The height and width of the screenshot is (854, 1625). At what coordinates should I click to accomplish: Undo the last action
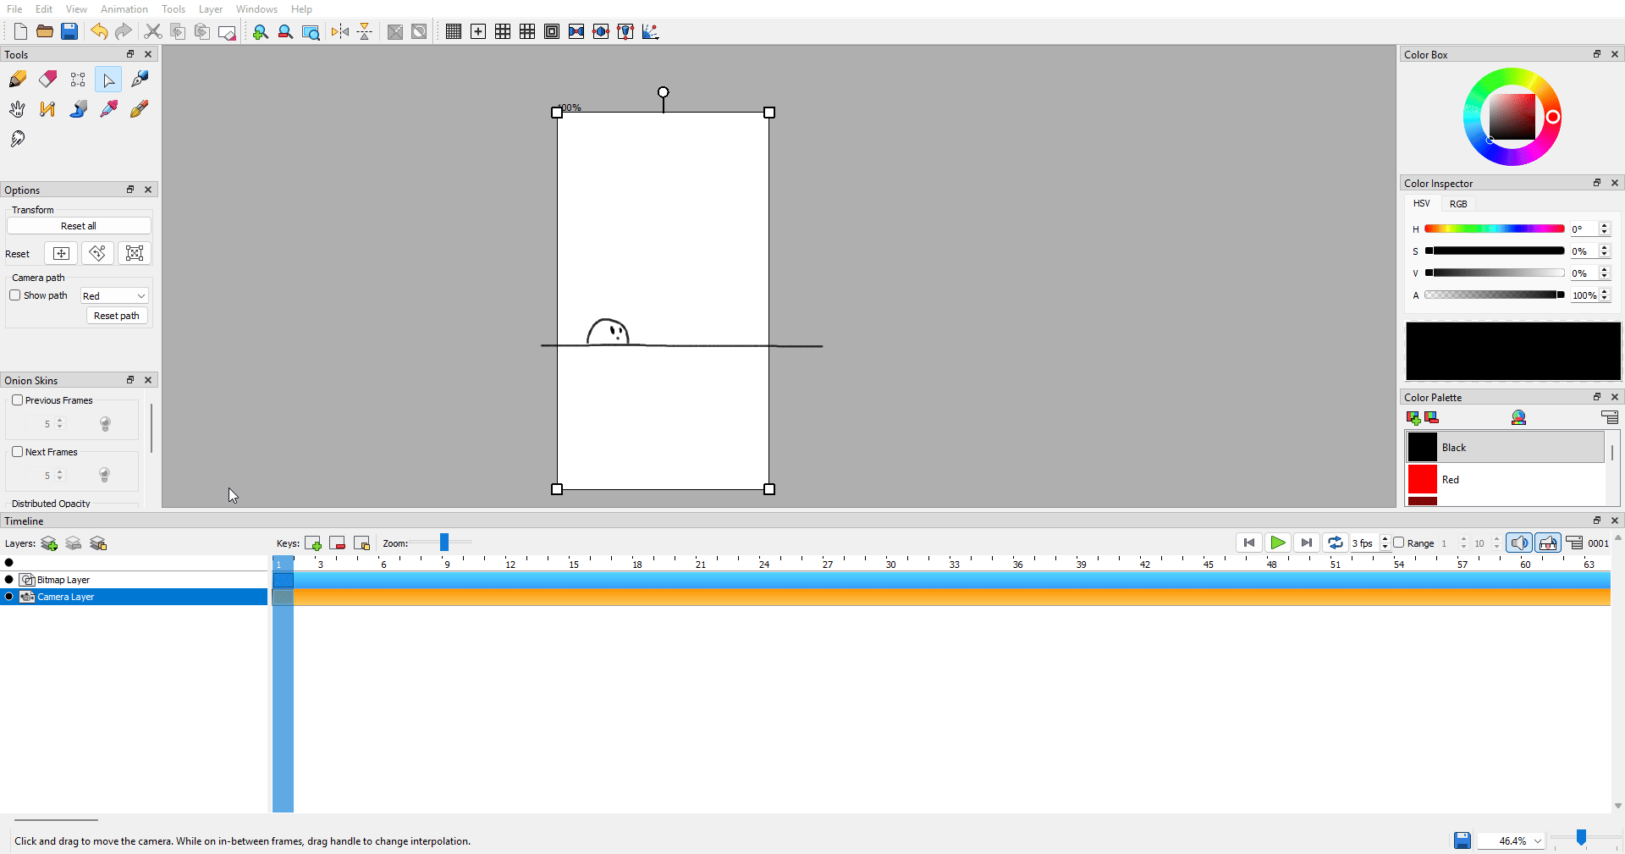coord(99,31)
